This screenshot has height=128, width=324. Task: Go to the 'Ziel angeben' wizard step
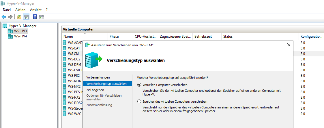(x=95, y=90)
